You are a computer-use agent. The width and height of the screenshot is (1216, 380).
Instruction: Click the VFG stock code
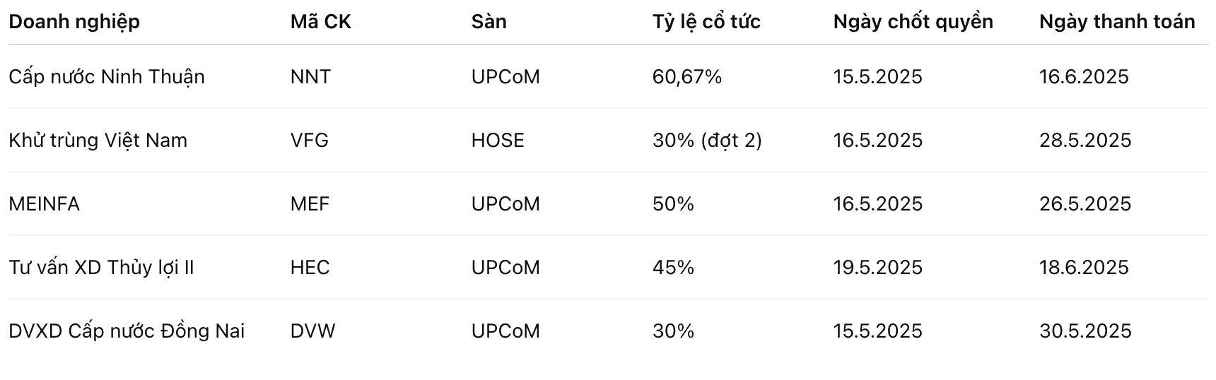click(x=309, y=140)
